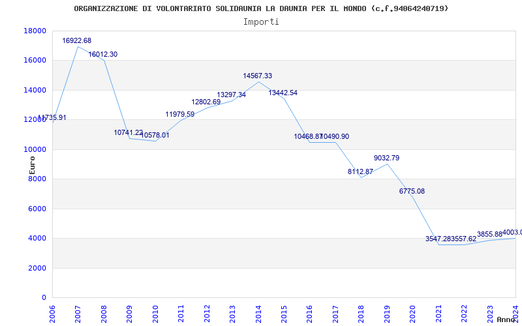
Task: Click the 2020 x-axis year label
Action: (x=413, y=314)
